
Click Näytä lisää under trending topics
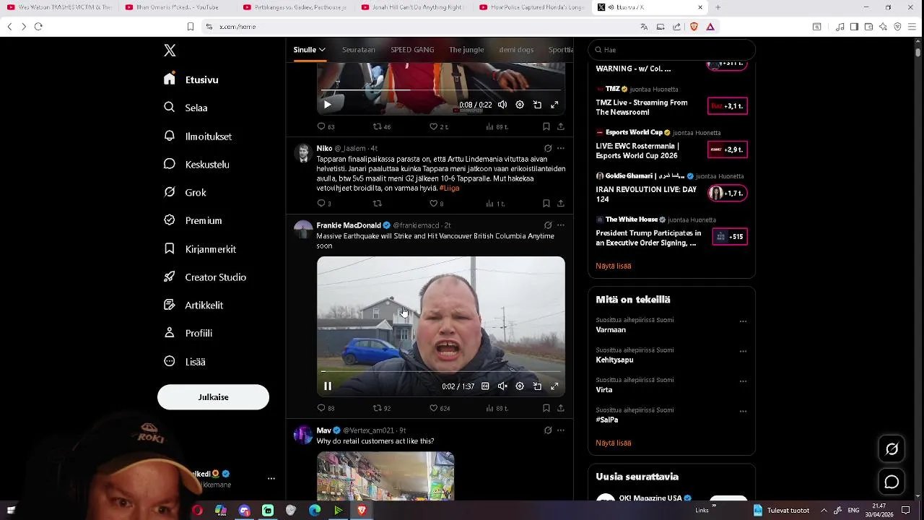614,443
